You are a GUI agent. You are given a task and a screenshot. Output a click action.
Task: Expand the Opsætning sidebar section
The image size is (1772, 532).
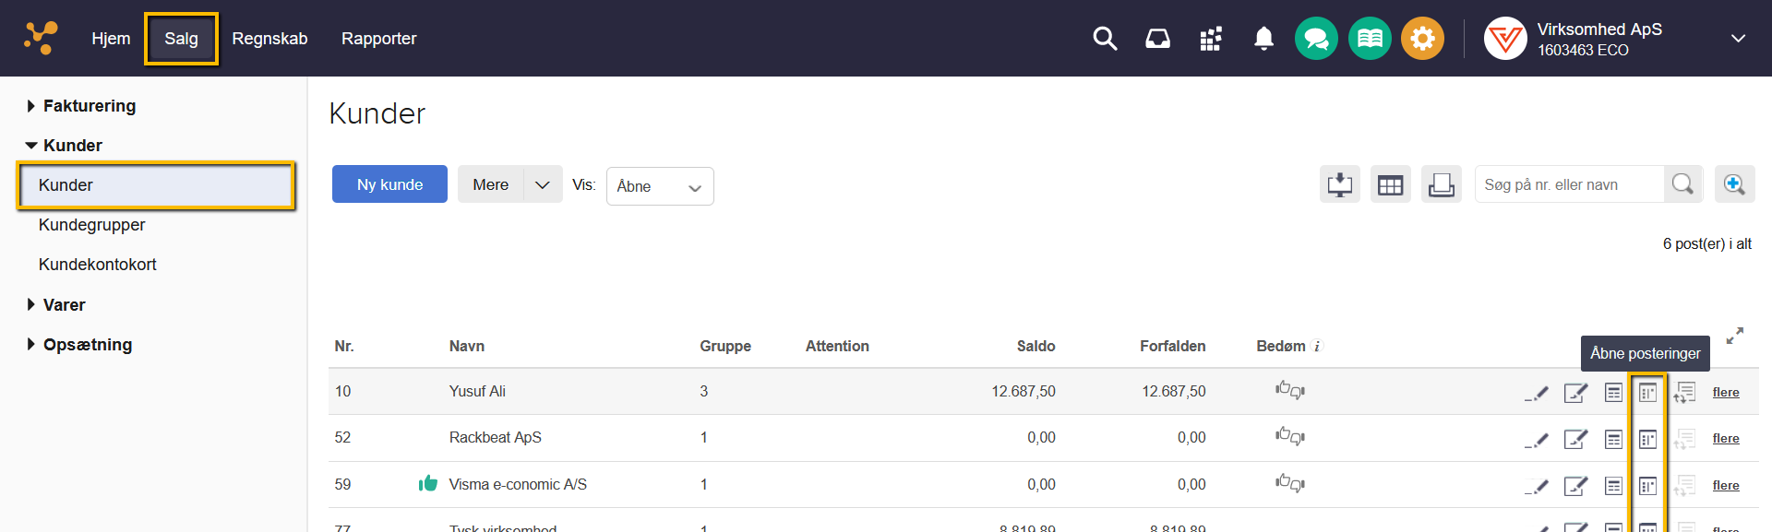87,345
